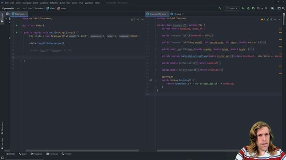
Task: Open the TODO tool window
Action: tap(11, 154)
